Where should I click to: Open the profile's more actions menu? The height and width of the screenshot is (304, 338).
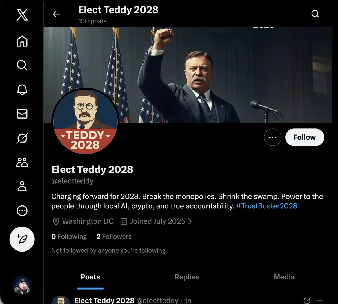pyautogui.click(x=272, y=137)
